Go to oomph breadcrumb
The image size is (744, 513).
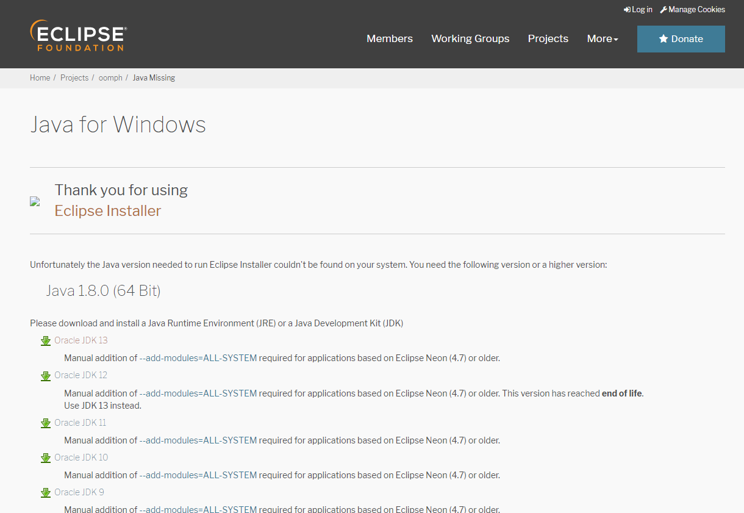(110, 78)
